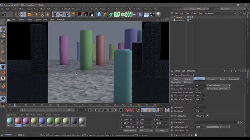This screenshot has height=140, width=250.
Task: Play the animation forward
Action: (105, 110)
